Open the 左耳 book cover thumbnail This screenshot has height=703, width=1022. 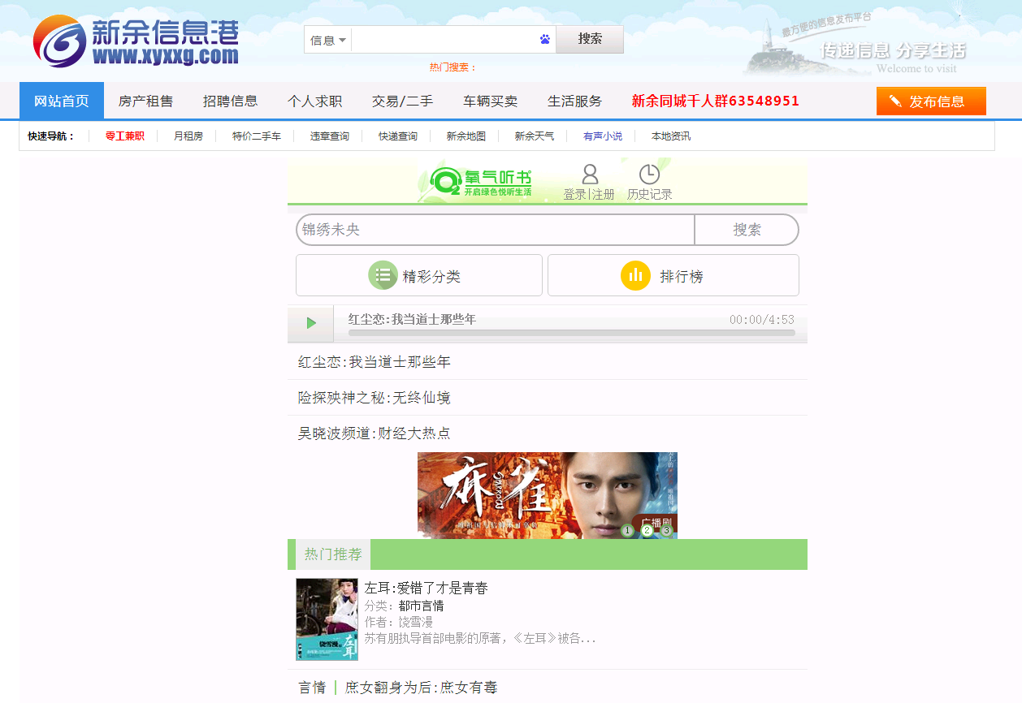(327, 619)
